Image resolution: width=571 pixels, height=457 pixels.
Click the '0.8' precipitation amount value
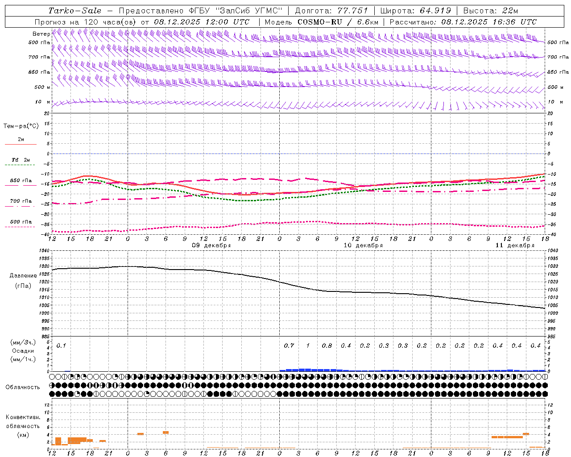point(327,345)
